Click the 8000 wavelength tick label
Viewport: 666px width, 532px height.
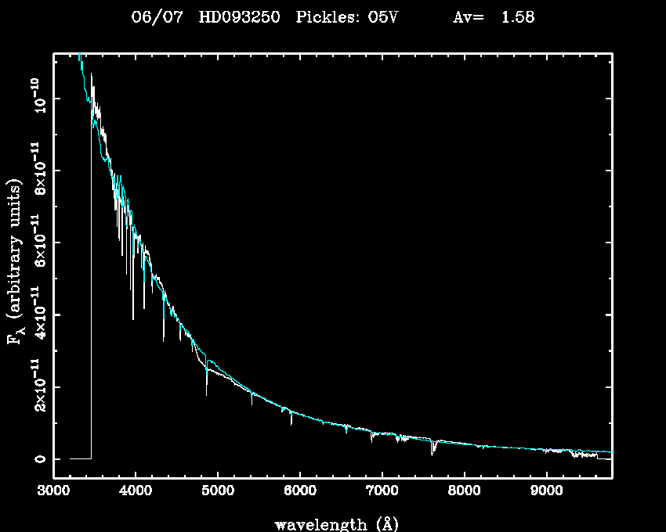(x=464, y=492)
